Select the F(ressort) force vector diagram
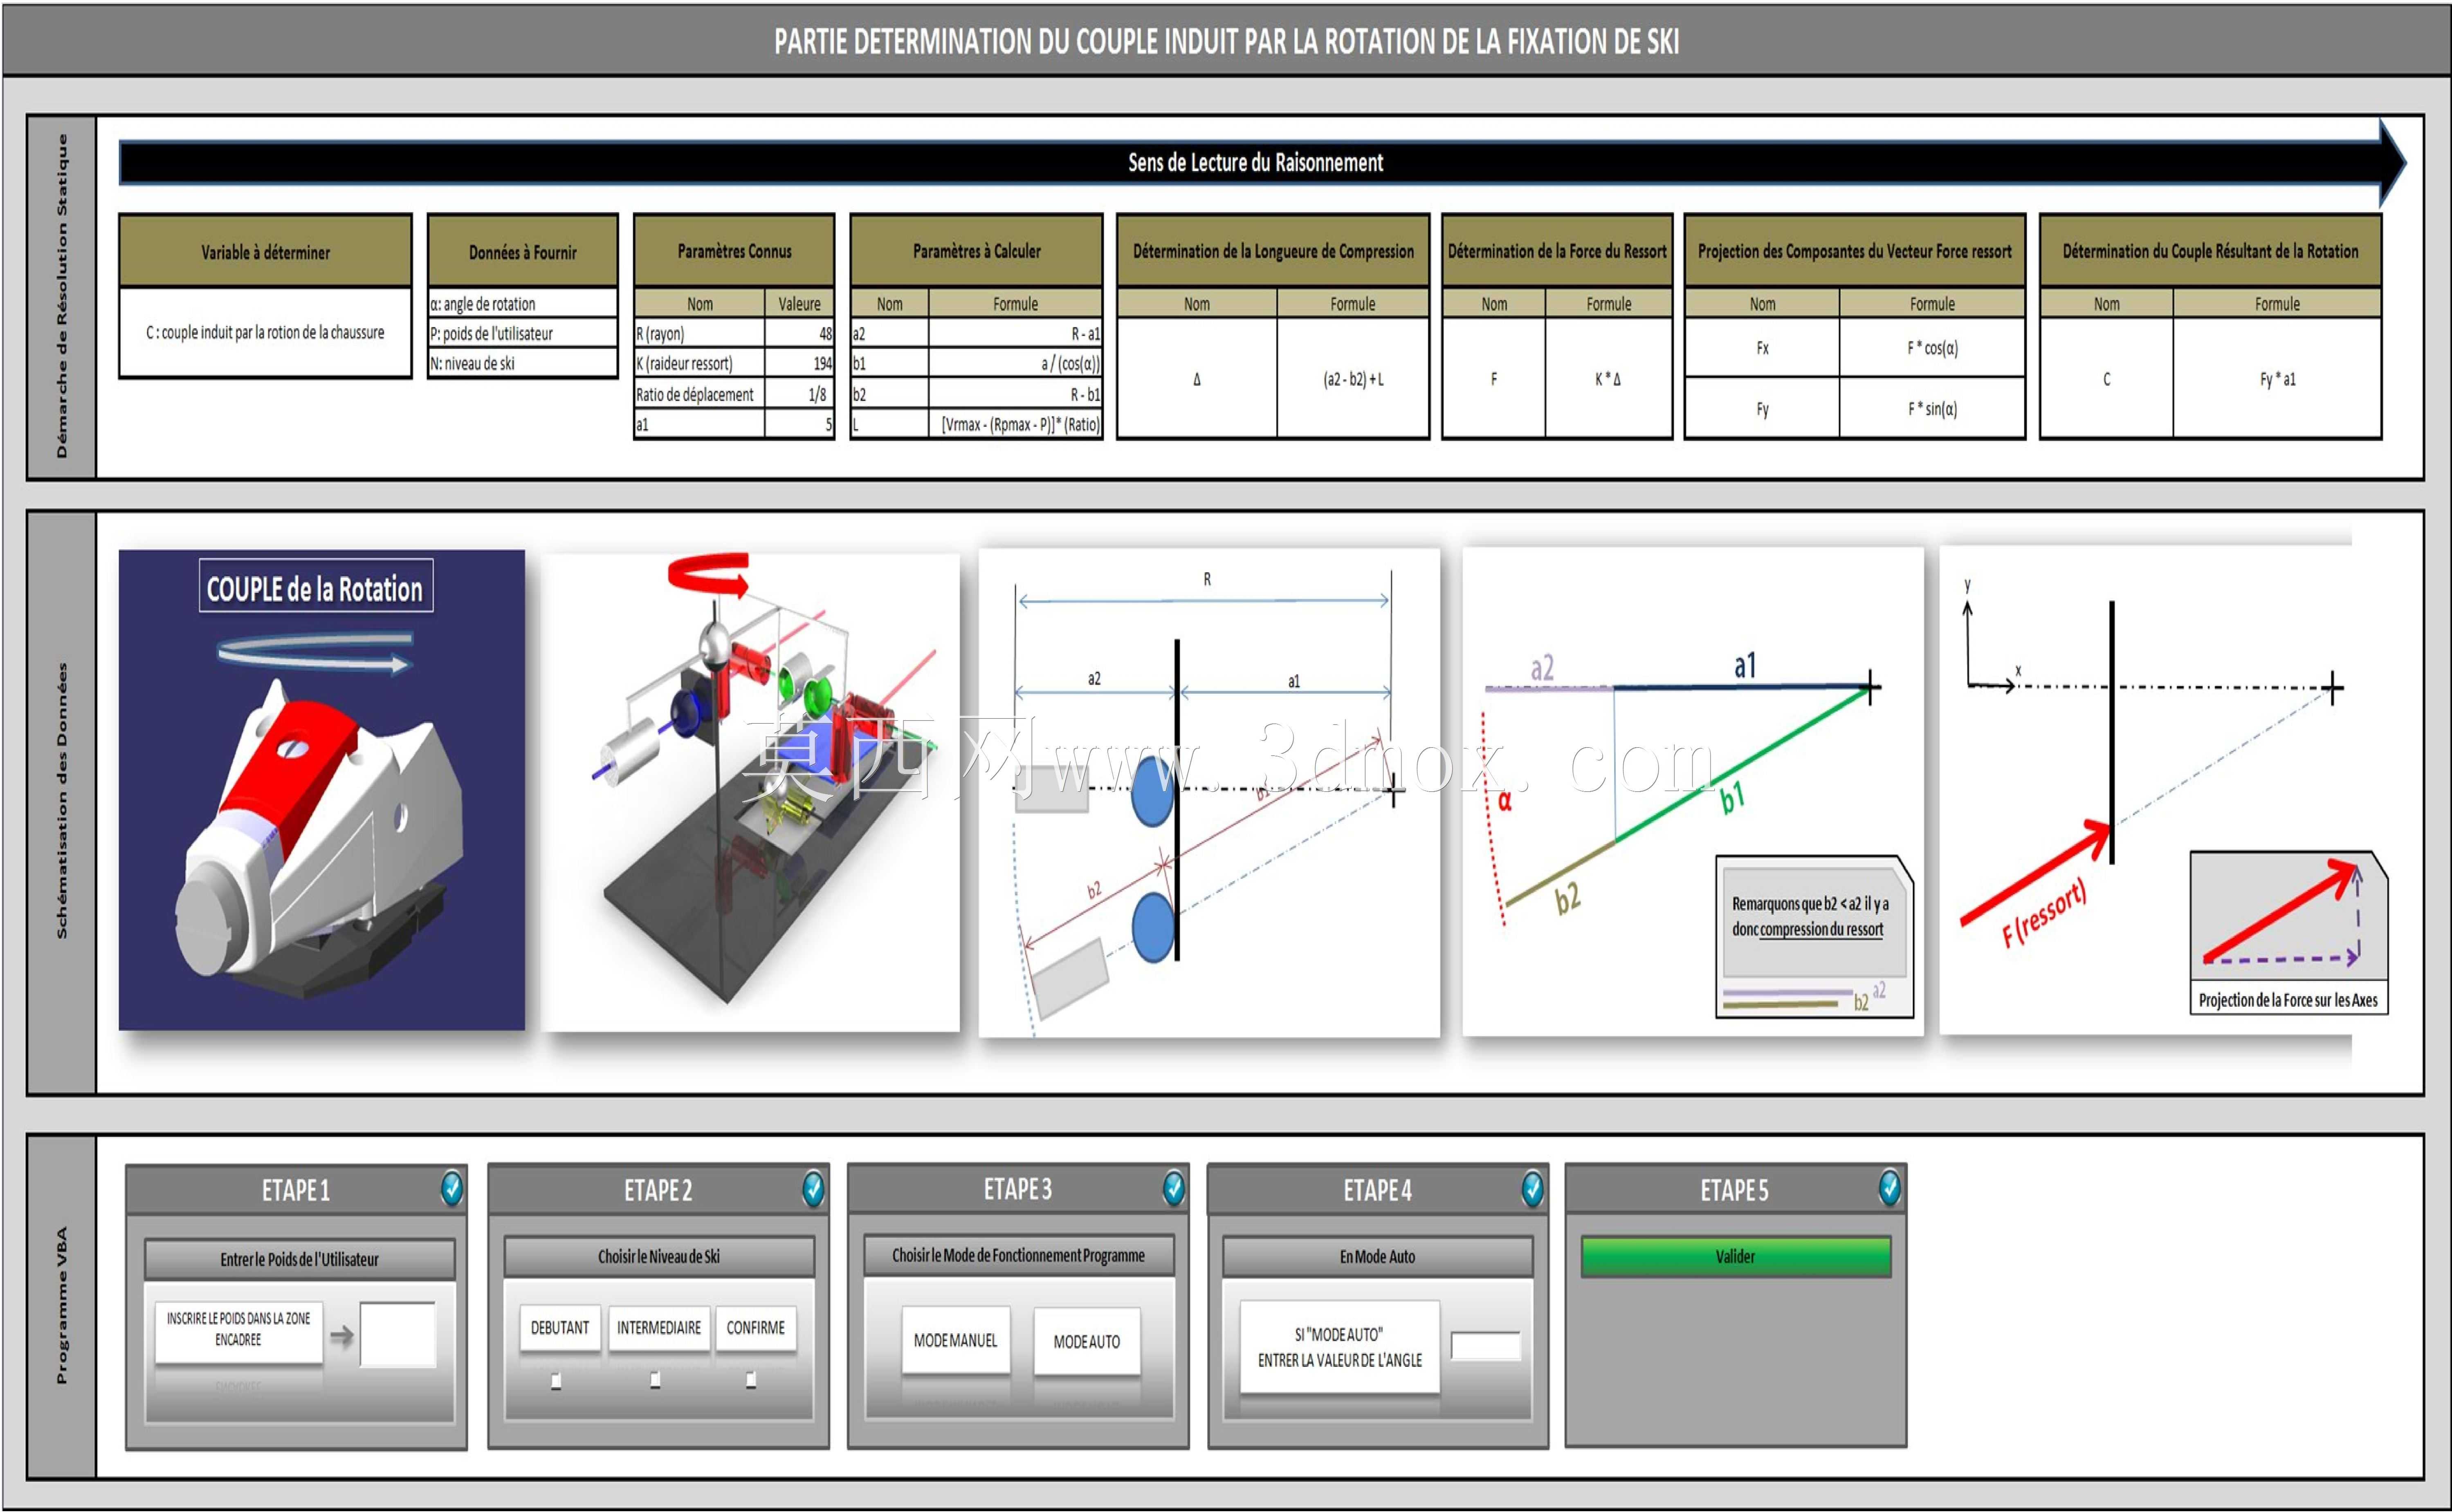The width and height of the screenshot is (2452, 1512). pos(2146,790)
